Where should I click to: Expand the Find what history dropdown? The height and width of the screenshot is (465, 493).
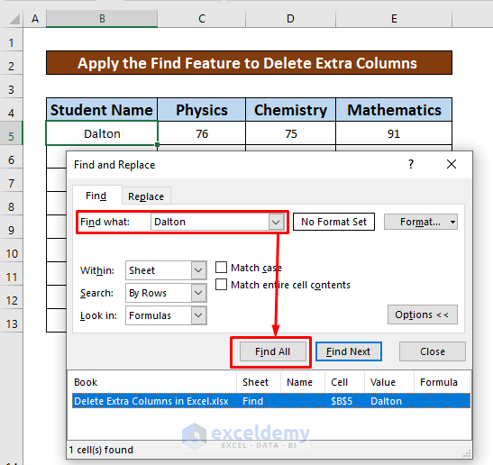tap(276, 222)
